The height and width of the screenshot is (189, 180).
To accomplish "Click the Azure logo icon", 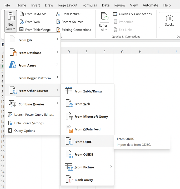I will (13, 65).
